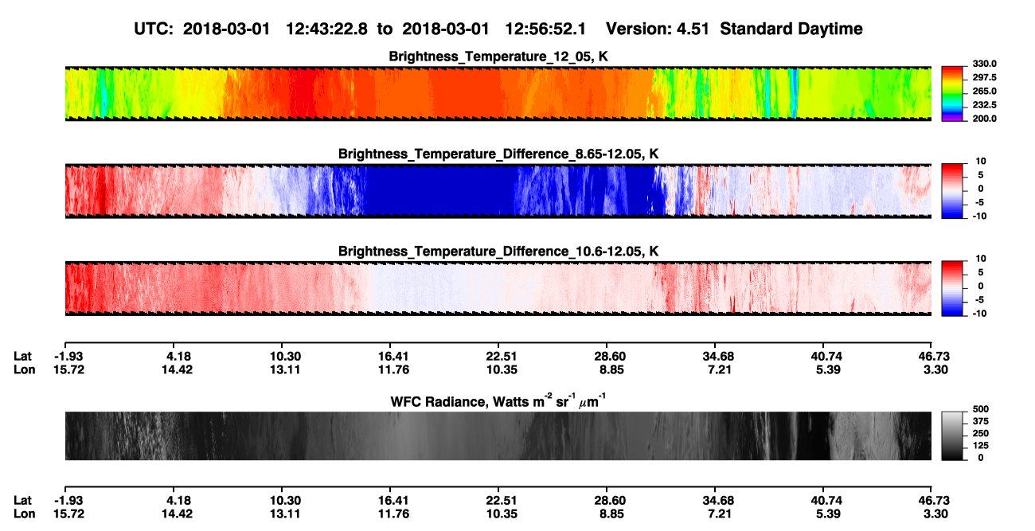This screenshot has width=1035, height=531.
Task: Select the grayscale WFC Radiance image strip
Action: tap(498, 435)
